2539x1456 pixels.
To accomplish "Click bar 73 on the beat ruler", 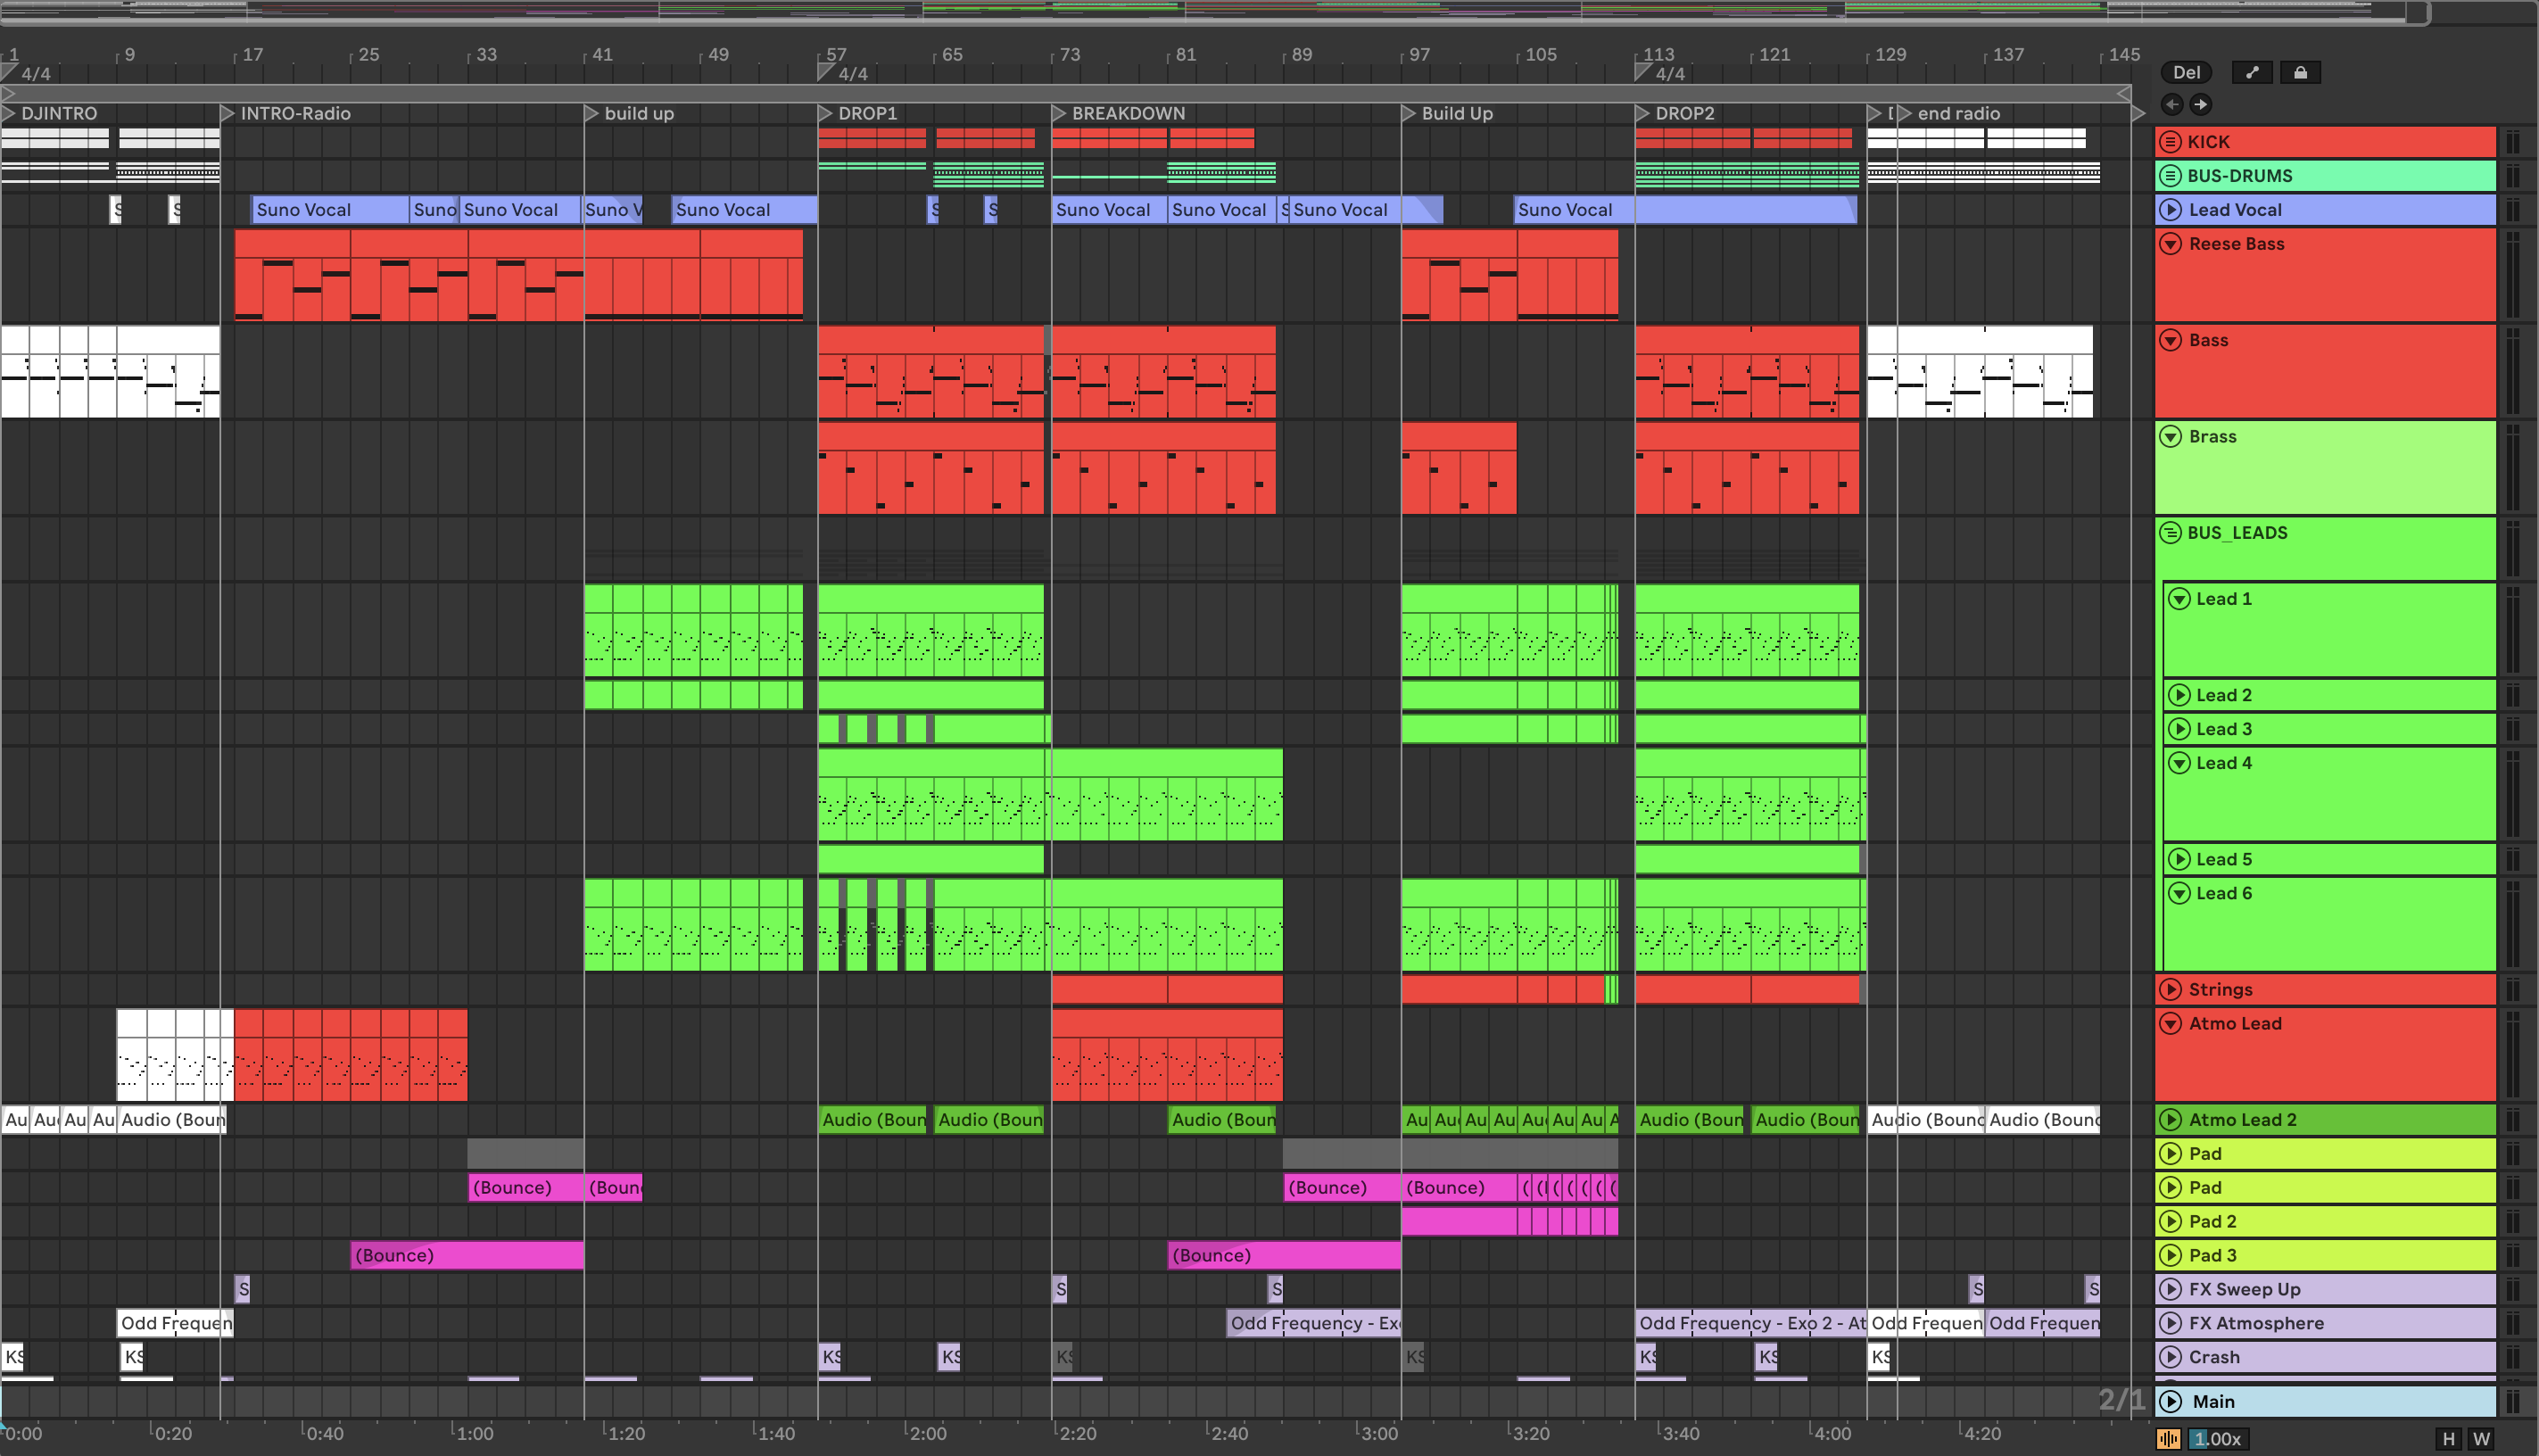I will coord(1069,54).
